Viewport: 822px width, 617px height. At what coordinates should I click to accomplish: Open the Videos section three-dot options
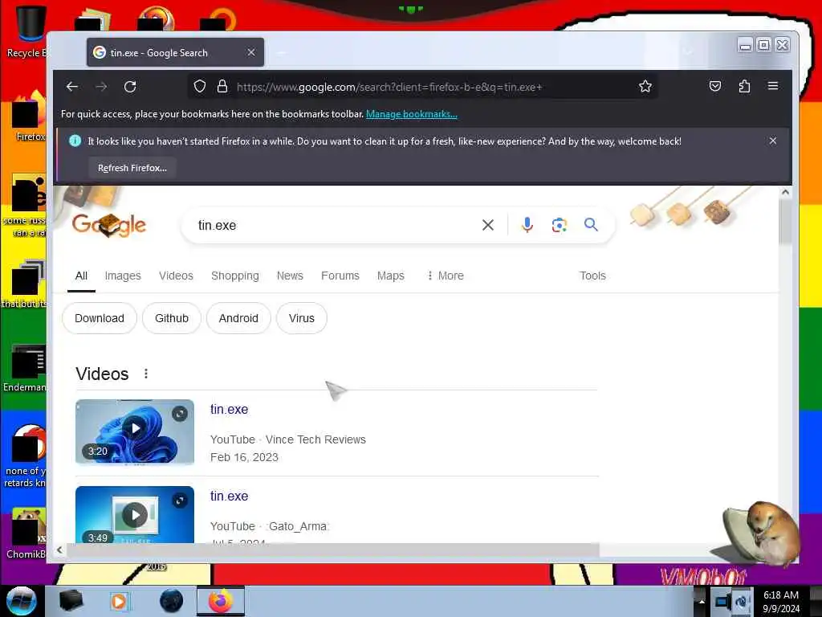point(146,374)
